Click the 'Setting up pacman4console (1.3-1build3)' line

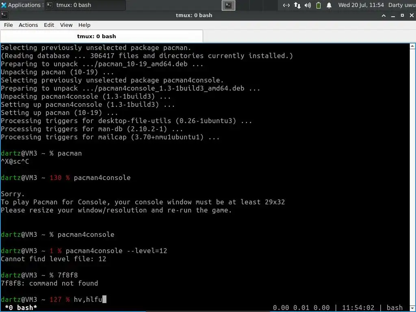click(x=88, y=104)
